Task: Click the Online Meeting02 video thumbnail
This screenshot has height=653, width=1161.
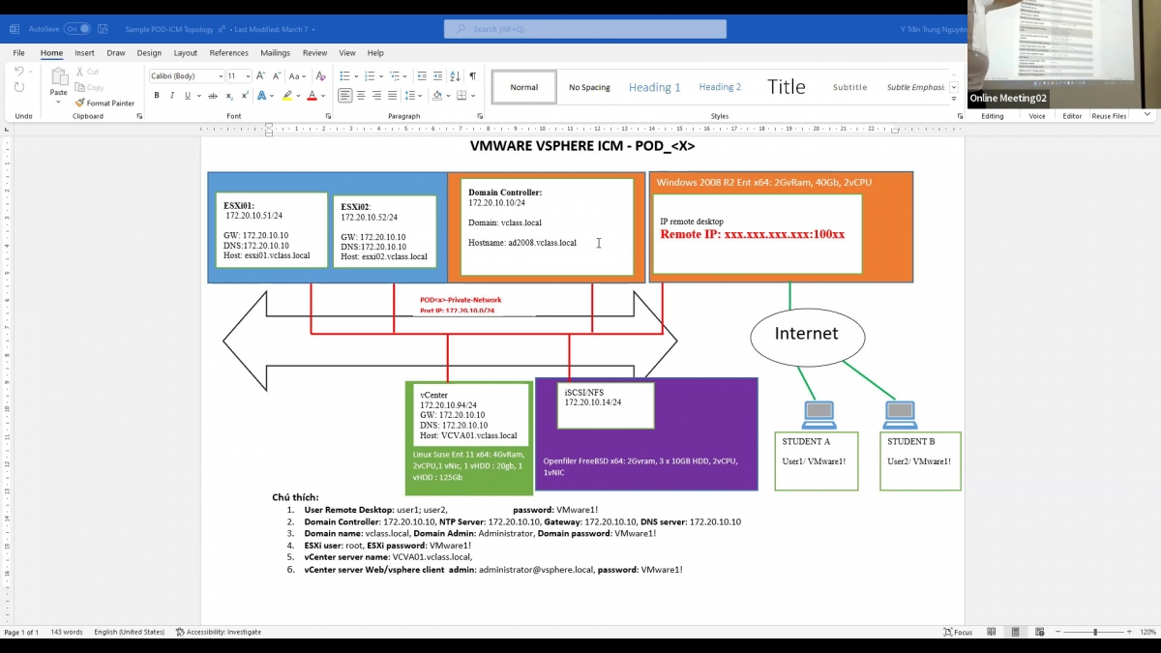Action: pos(1064,54)
